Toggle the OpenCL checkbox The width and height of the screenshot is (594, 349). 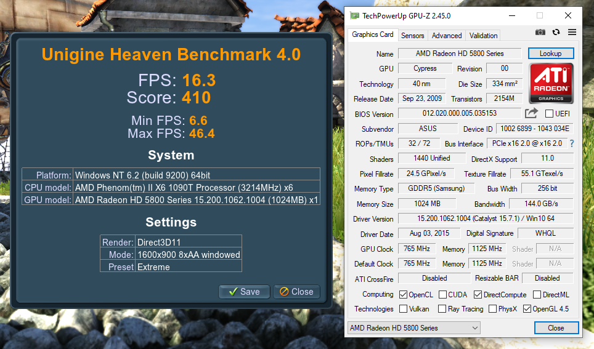pos(403,294)
